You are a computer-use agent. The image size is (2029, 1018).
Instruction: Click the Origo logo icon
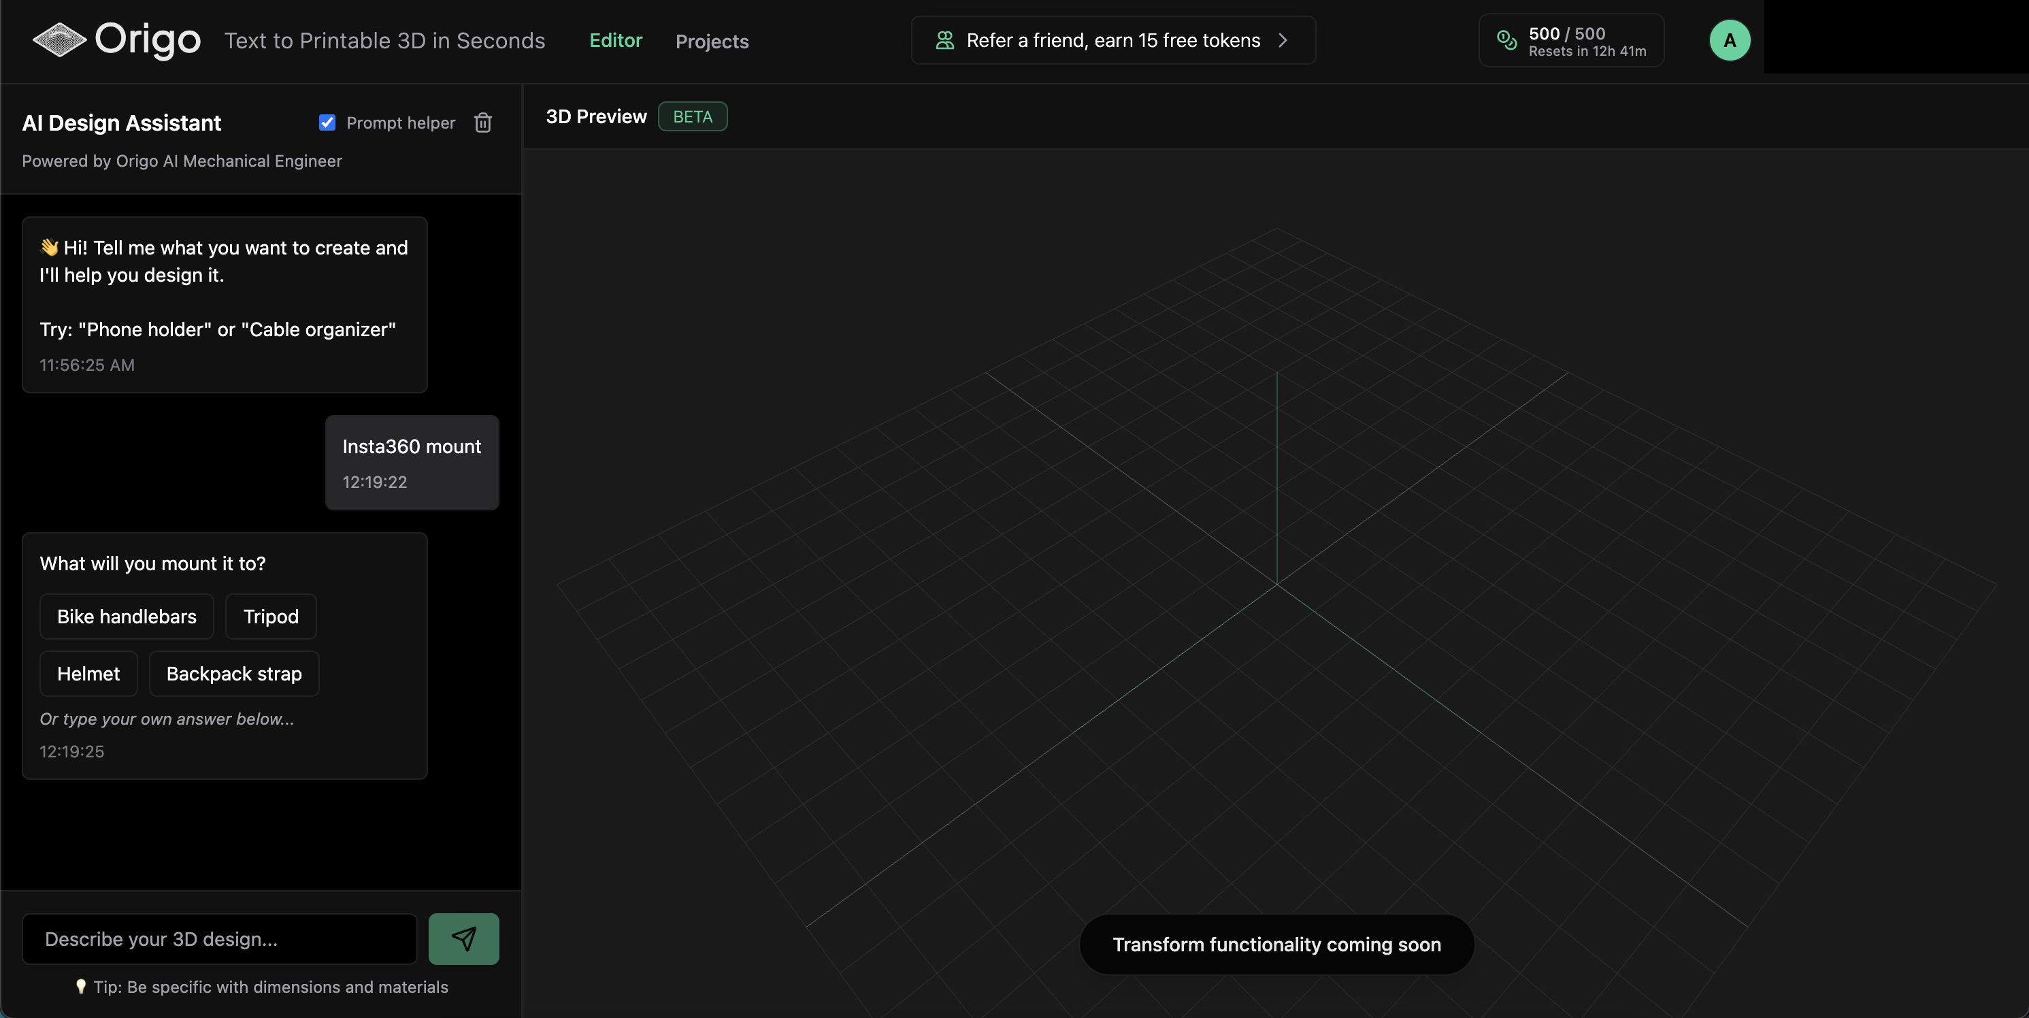pyautogui.click(x=59, y=40)
